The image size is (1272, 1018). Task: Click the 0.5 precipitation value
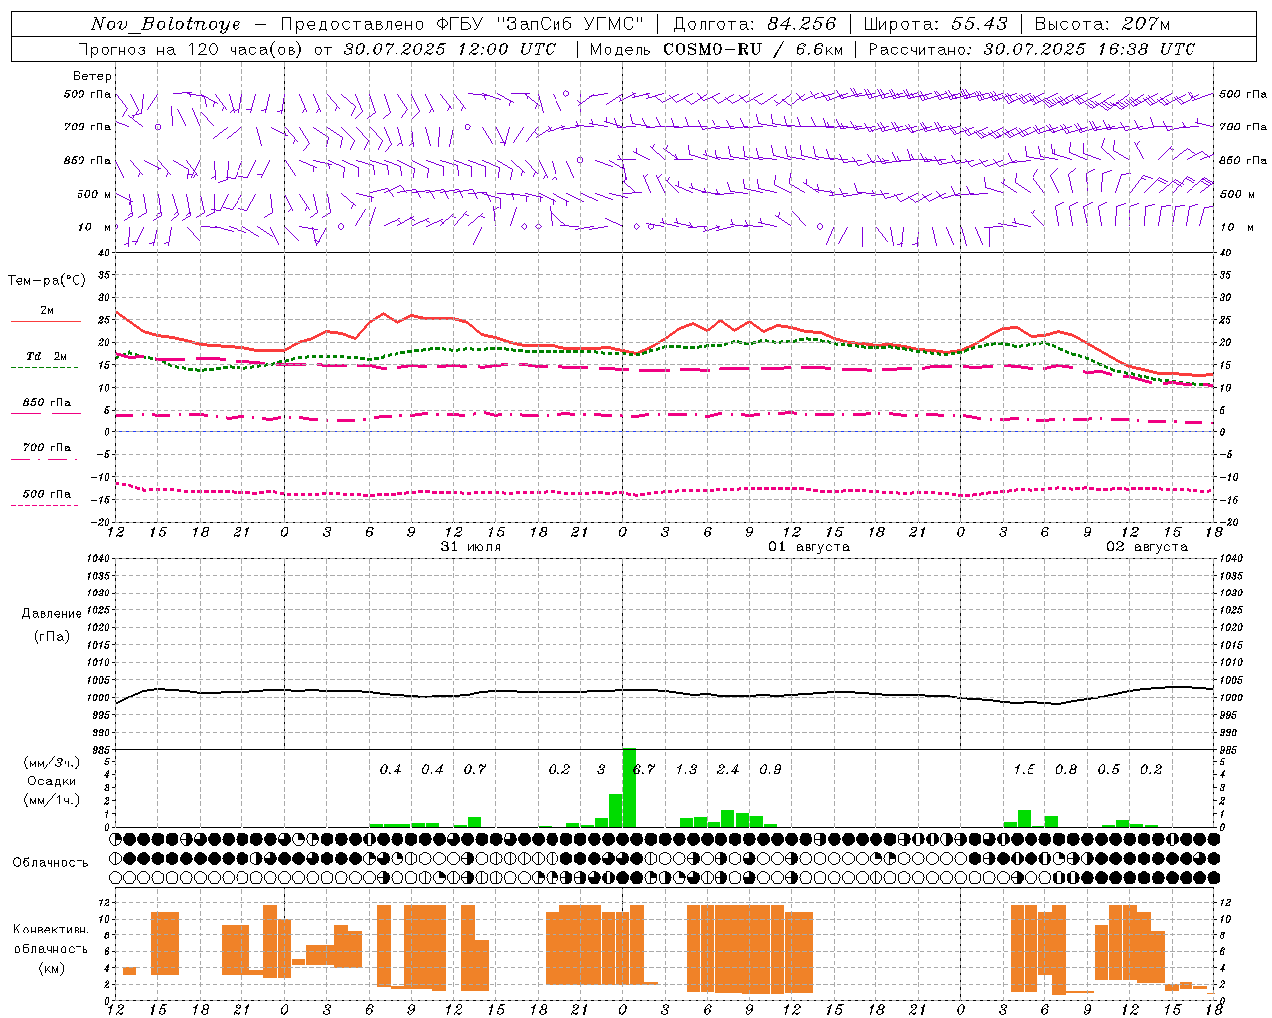point(1109,770)
